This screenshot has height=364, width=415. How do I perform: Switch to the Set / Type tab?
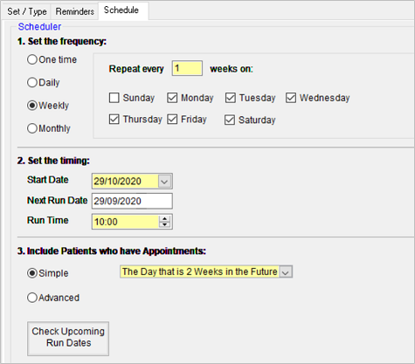[26, 11]
